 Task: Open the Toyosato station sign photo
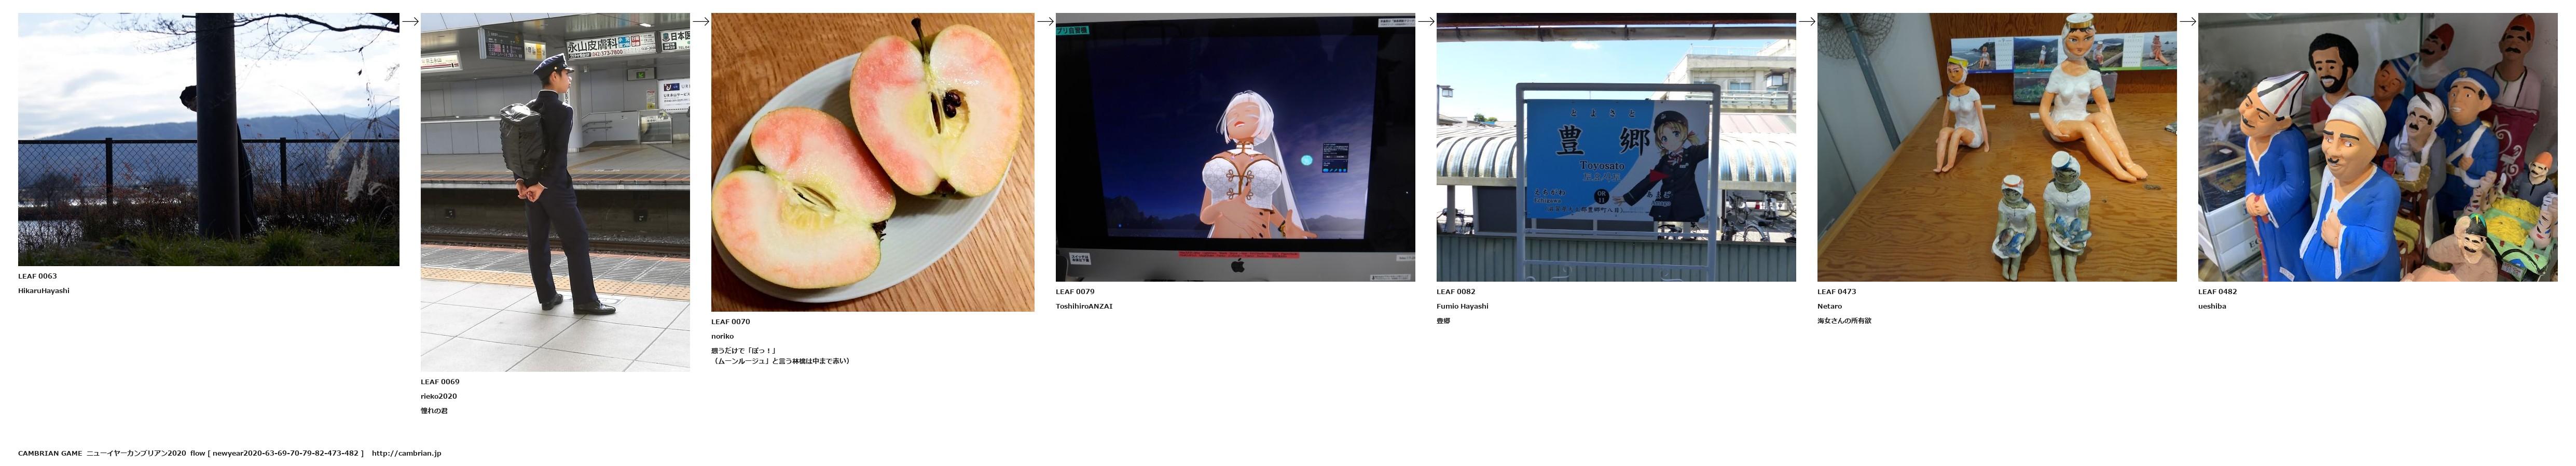point(1616,147)
